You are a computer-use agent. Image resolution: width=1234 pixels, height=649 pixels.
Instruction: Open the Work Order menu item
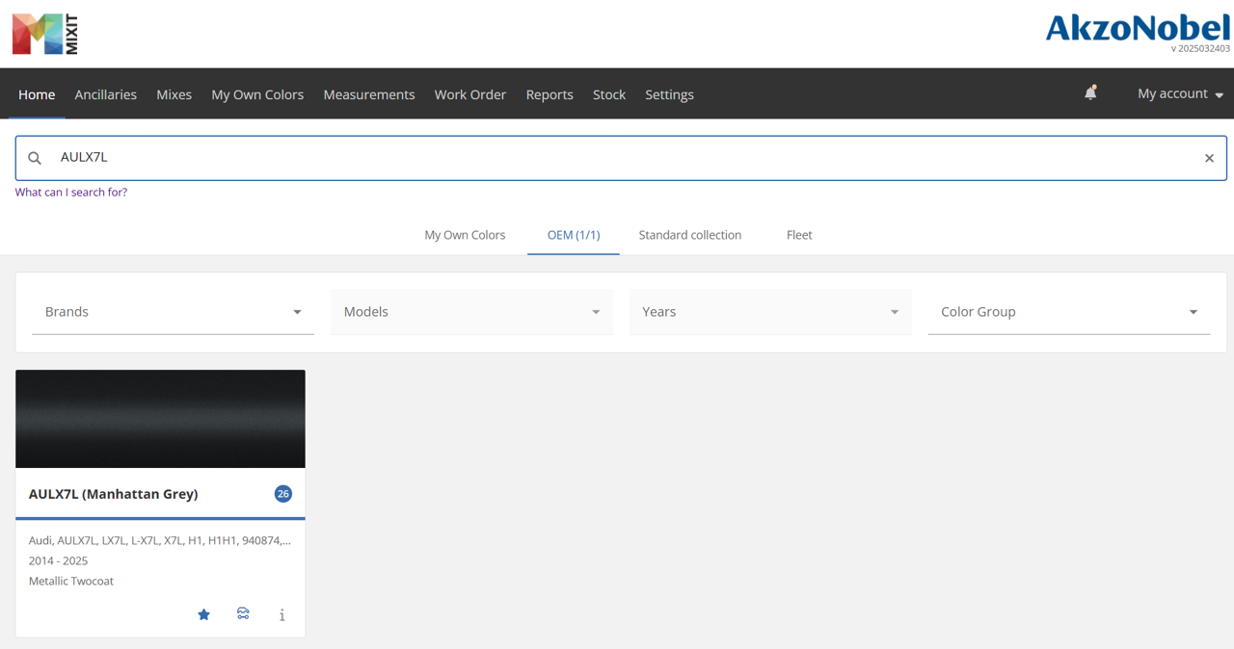470,94
